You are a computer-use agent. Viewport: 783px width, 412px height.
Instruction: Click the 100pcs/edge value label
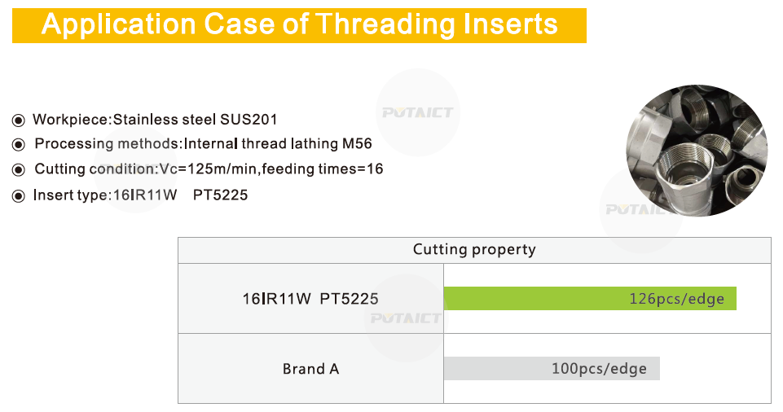click(x=599, y=369)
